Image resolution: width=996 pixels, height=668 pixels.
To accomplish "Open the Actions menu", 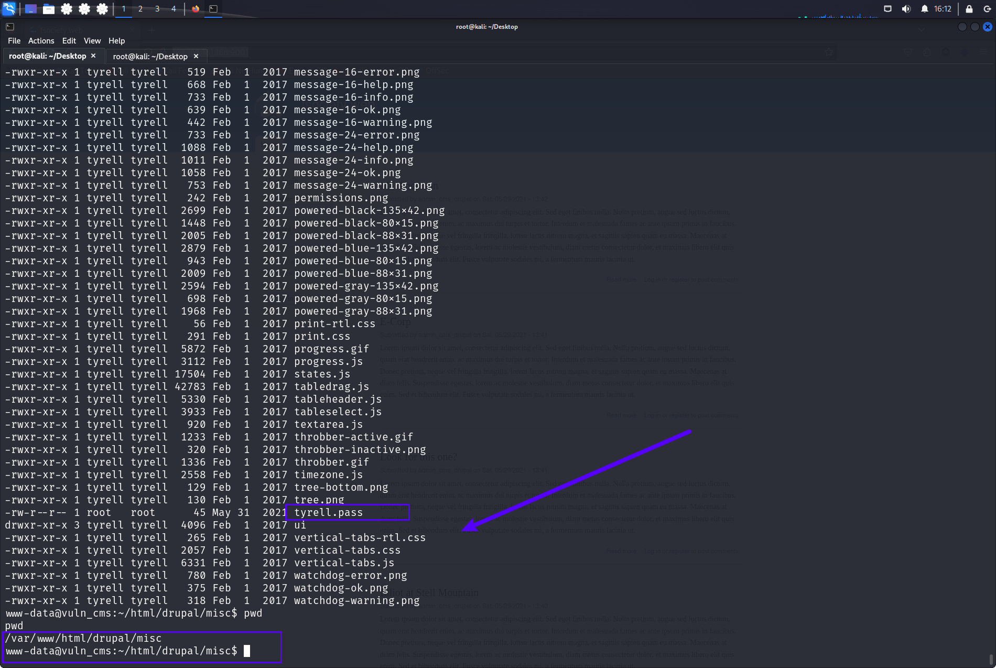I will [x=41, y=41].
